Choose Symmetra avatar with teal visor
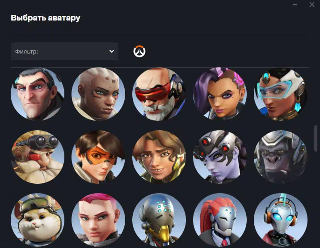 pyautogui.click(x=281, y=94)
